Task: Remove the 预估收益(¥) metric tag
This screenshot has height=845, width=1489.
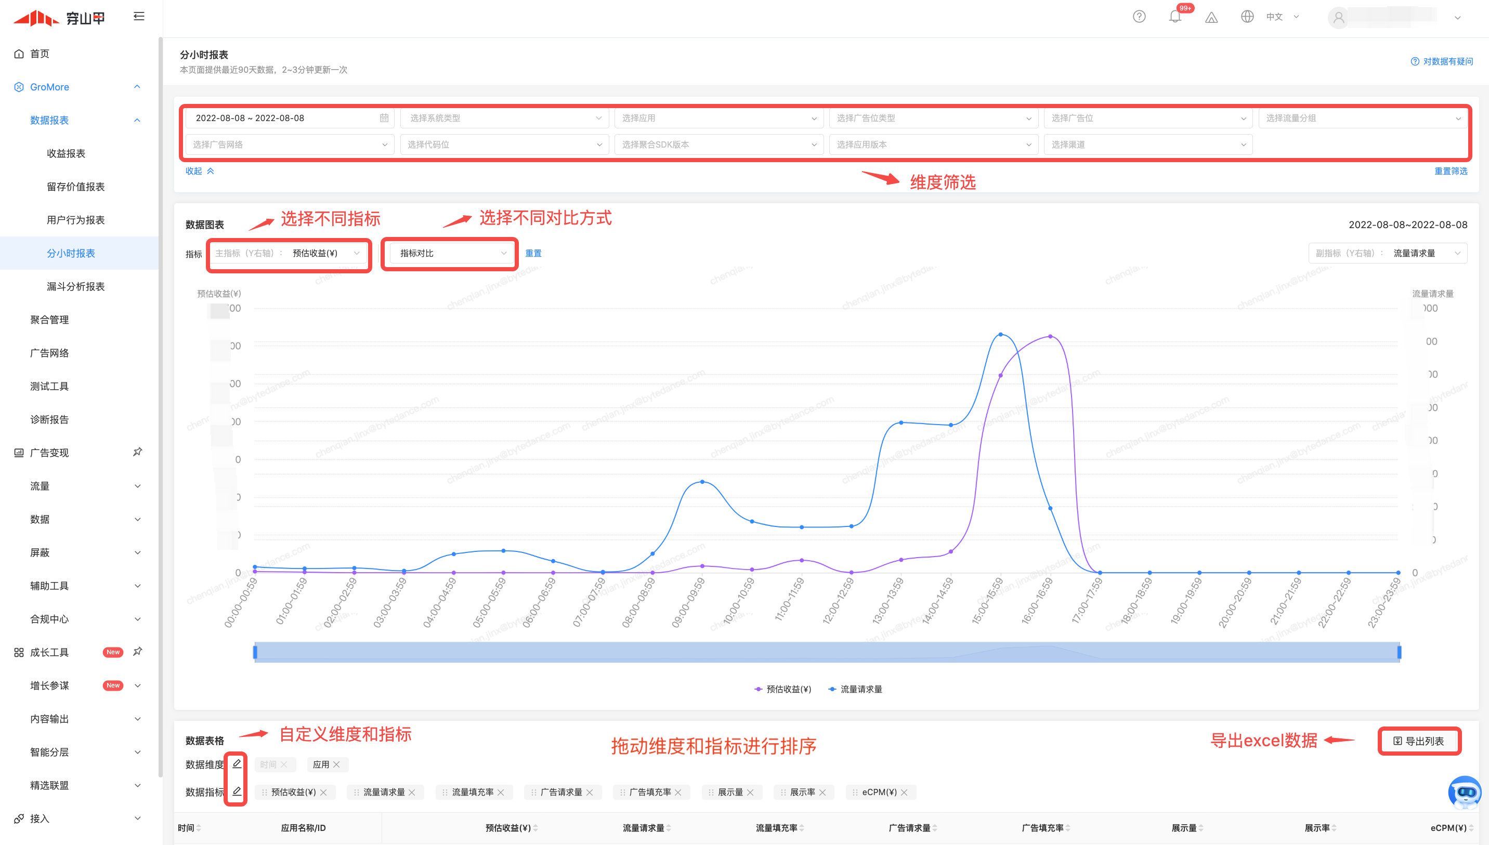Action: (x=323, y=792)
